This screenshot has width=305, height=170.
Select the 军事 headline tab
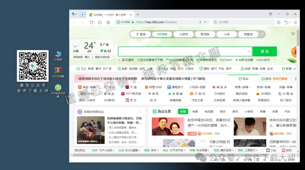[263, 111]
